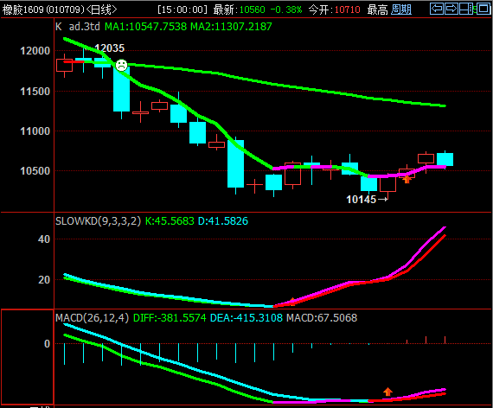
Task: Click the 最新 latest price value 10560
Action: point(253,10)
